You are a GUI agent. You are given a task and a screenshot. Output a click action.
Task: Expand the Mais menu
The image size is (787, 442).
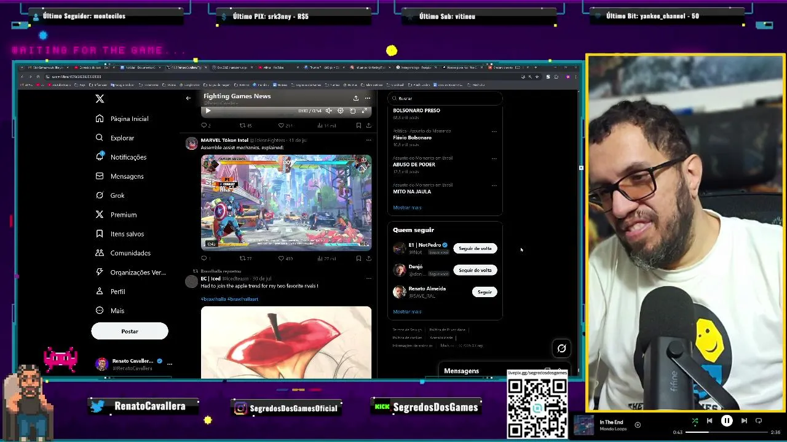[x=110, y=311]
